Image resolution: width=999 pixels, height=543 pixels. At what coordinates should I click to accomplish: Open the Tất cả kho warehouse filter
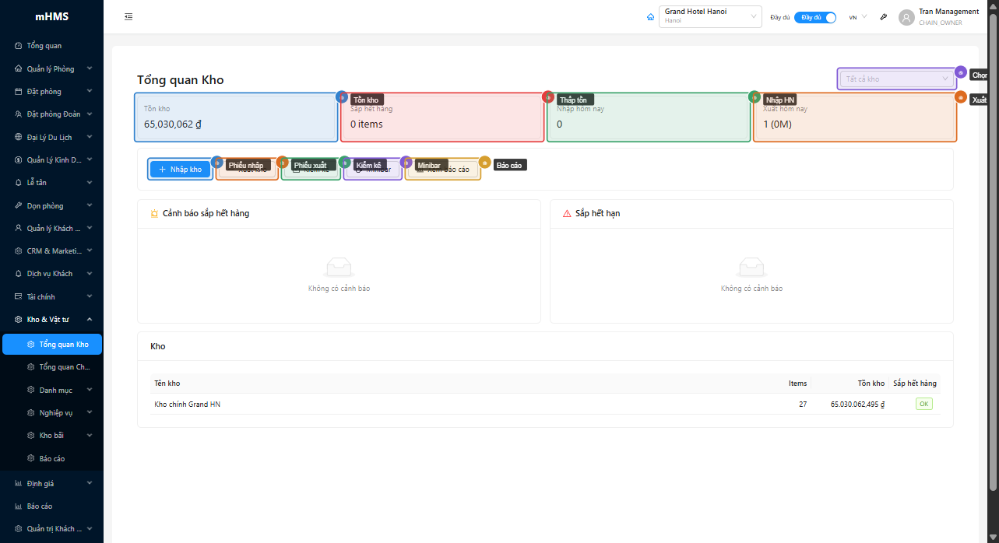[896, 79]
